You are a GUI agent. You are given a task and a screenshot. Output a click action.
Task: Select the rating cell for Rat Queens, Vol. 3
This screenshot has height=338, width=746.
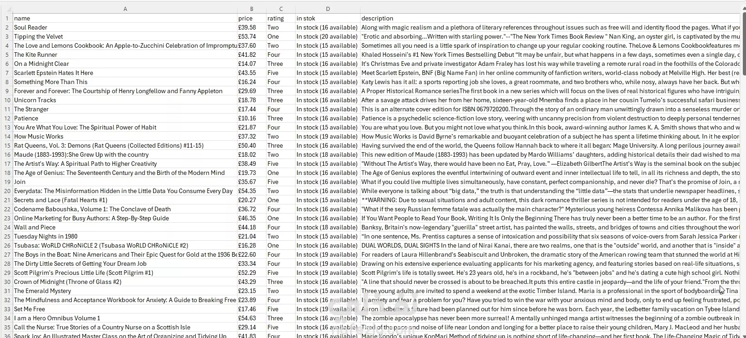coord(281,145)
